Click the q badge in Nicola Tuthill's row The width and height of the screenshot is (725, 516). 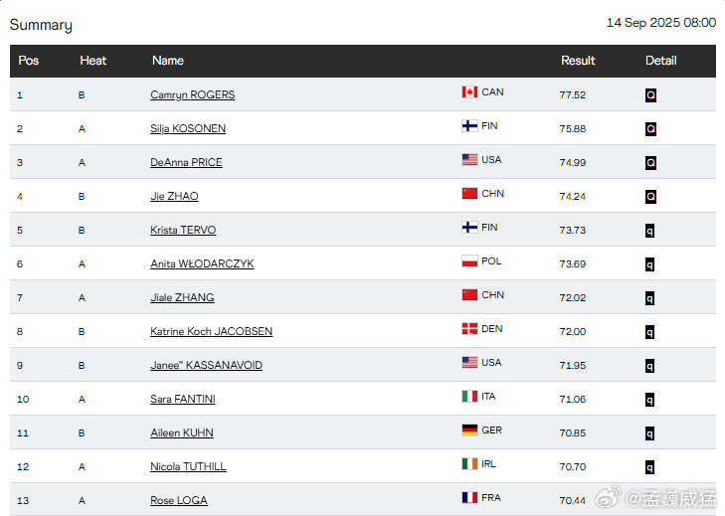click(x=649, y=467)
